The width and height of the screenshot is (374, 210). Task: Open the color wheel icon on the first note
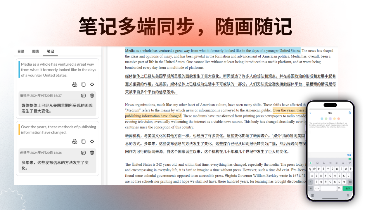click(x=75, y=84)
